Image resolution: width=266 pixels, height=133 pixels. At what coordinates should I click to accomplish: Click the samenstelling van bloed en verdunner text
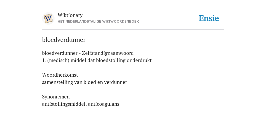tap(84, 82)
